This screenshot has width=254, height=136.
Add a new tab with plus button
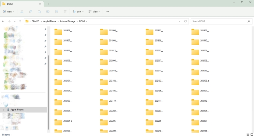(48, 3)
